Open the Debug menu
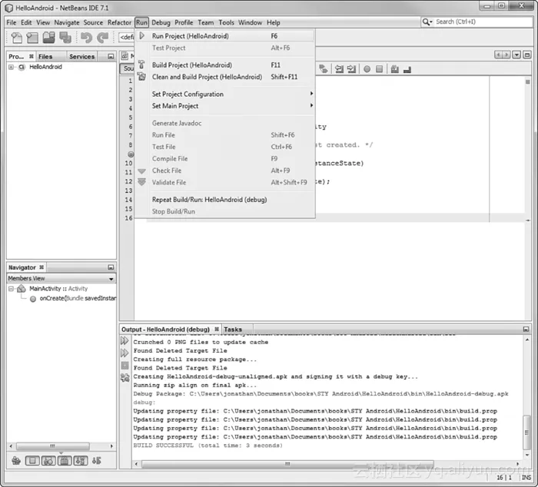Screen dimensions: 538x487 [x=161, y=22]
